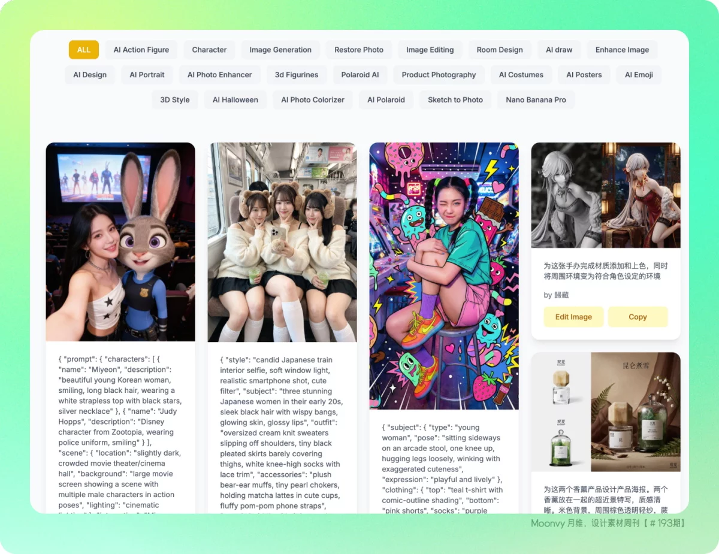Select the Image Generation filter

pyautogui.click(x=280, y=50)
